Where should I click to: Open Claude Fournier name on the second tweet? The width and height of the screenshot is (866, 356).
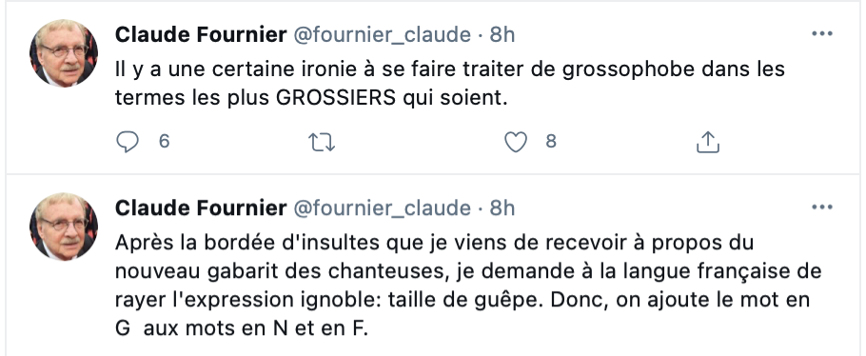(201, 208)
